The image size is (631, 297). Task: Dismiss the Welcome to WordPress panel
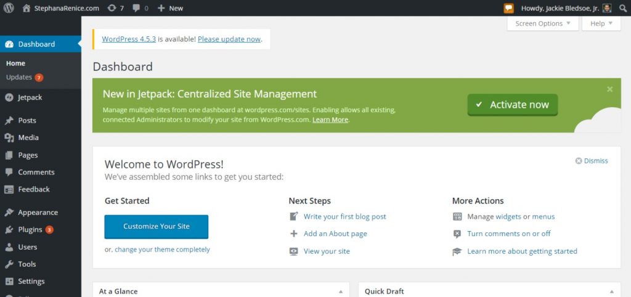point(592,161)
